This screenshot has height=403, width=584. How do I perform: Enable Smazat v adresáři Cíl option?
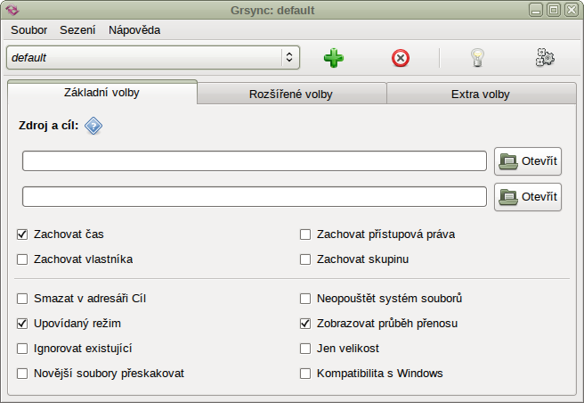(22, 299)
